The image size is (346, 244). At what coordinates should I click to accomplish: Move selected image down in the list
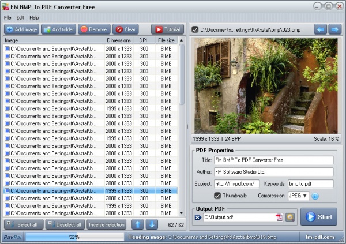(152, 224)
